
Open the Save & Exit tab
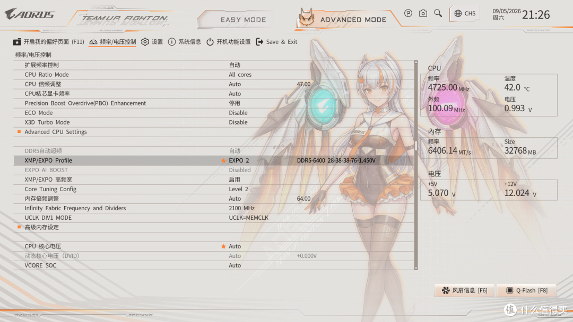[x=276, y=42]
